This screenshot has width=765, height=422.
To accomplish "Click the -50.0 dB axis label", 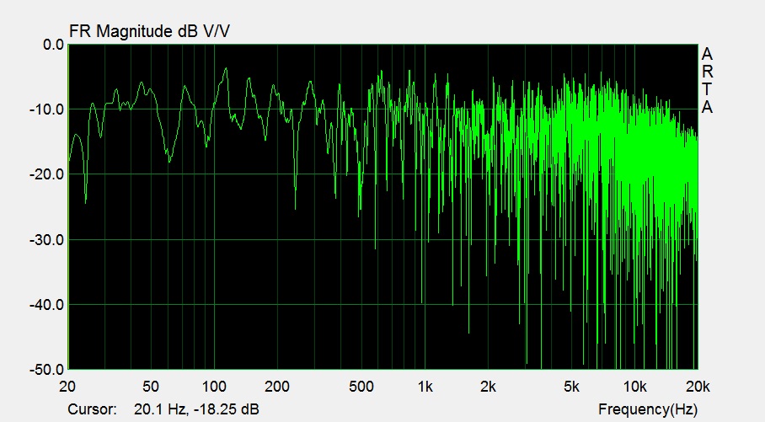I will 47,369.
